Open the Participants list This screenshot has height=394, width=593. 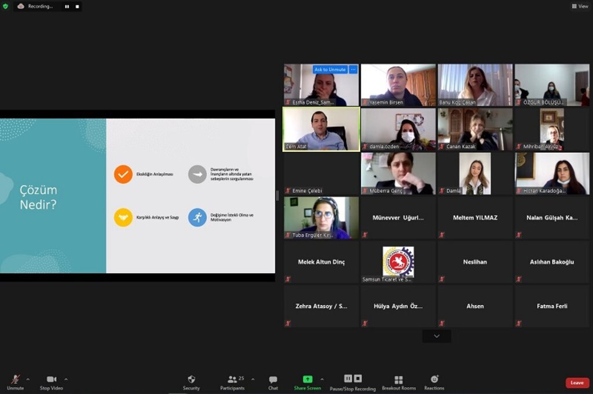[x=232, y=382]
